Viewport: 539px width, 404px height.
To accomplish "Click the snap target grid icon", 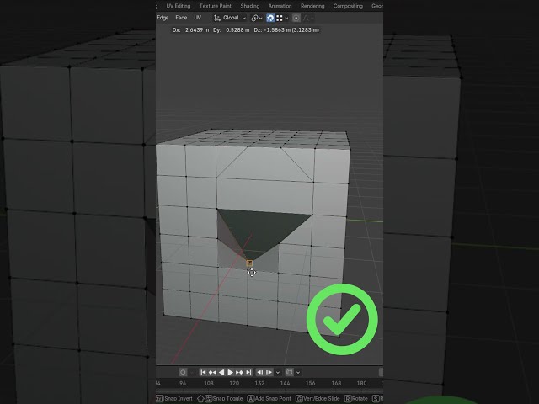I will [280, 18].
